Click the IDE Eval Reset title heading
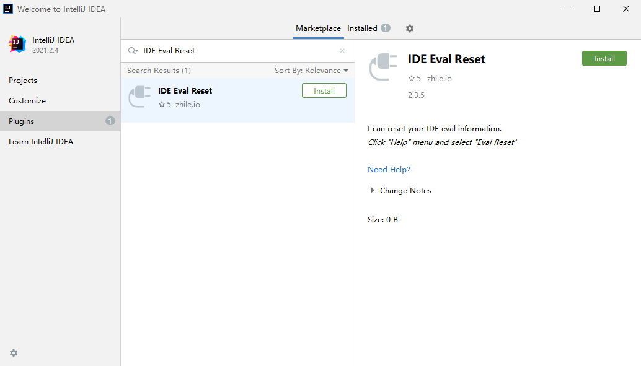 446,59
